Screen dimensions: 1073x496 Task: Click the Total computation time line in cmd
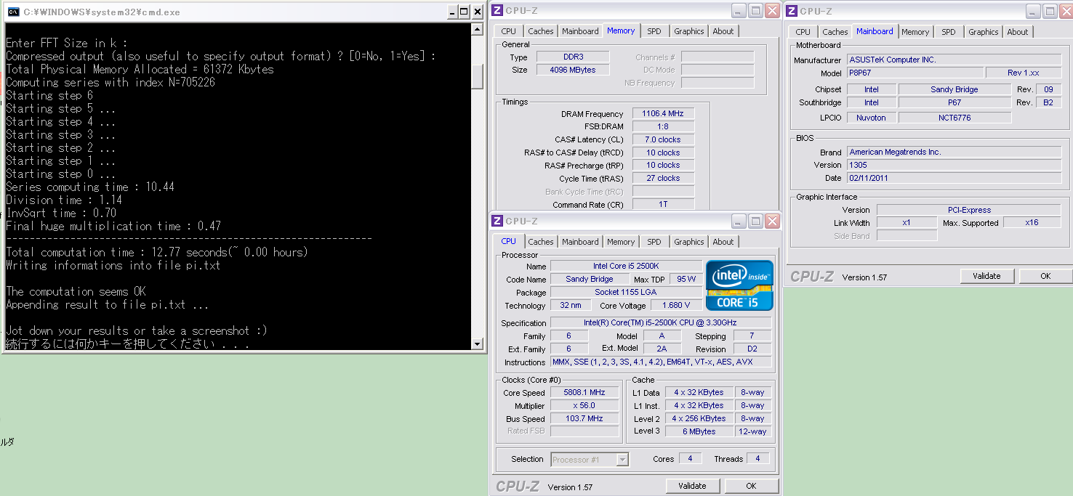157,252
